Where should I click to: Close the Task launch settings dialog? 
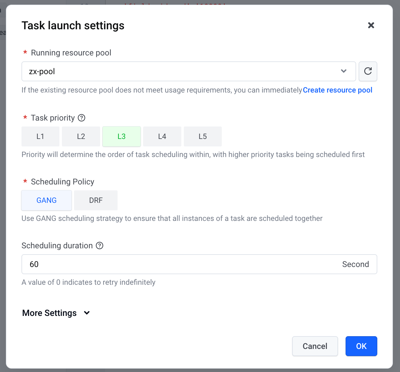coord(371,25)
